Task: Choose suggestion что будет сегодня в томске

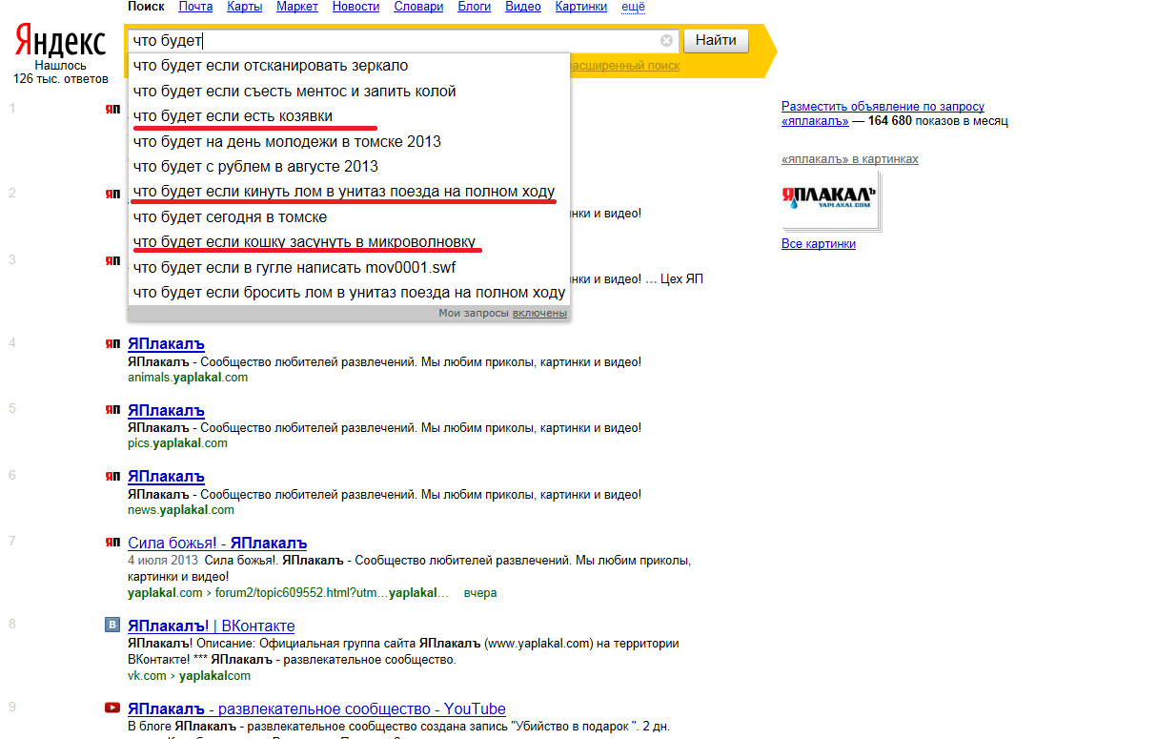Action: pyautogui.click(x=349, y=217)
